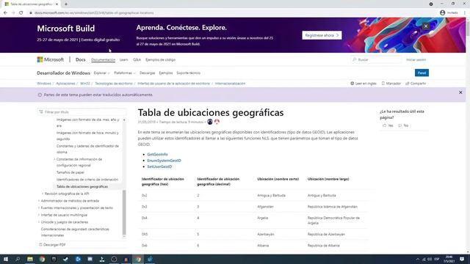The width and height of the screenshot is (470, 264).
Task: Open the Invitado profile icon
Action: [x=442, y=13]
